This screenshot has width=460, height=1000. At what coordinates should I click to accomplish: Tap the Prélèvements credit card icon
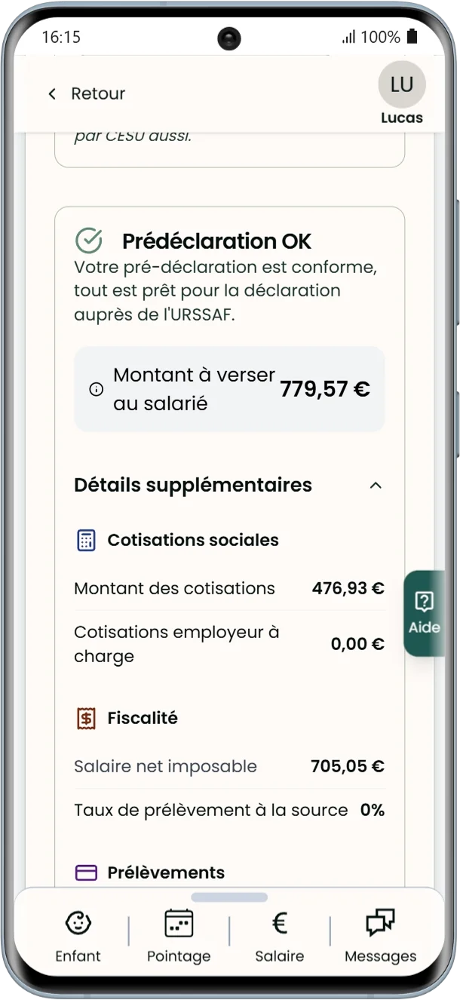pos(86,873)
